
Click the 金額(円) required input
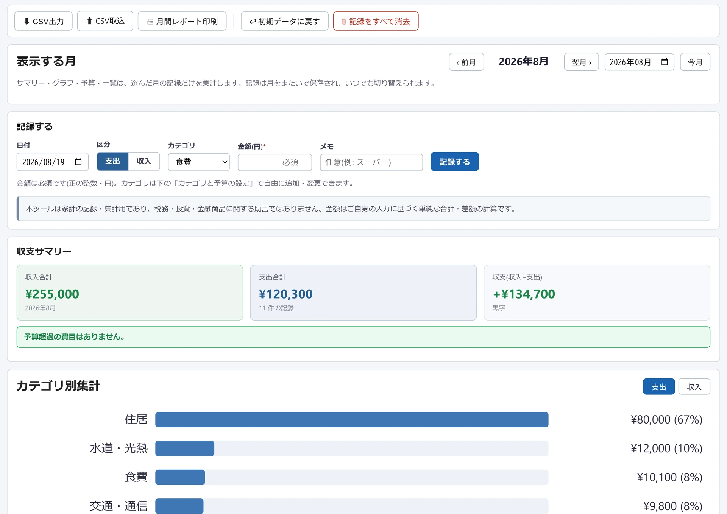275,162
